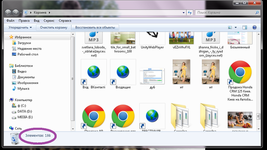The image size is (267, 150).
Task: Open the Сервис menu
Action: [x=49, y=20]
